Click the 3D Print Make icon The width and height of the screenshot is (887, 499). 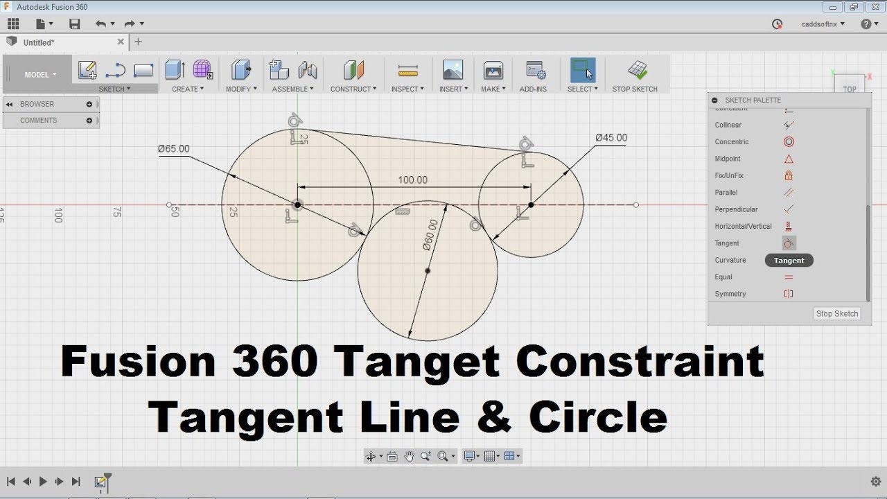tap(493, 70)
